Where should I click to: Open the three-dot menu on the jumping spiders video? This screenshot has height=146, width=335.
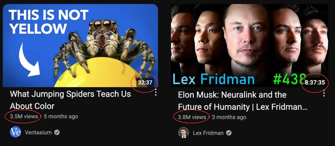click(x=156, y=93)
